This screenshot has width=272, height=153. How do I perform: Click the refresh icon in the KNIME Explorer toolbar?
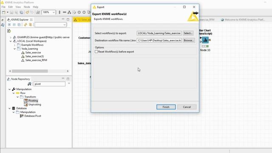[30, 25]
